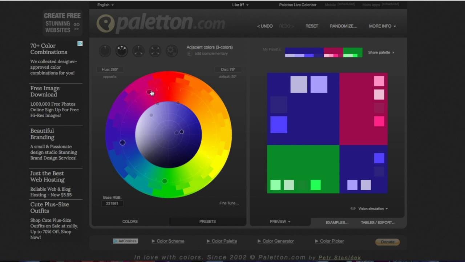Click the large magenta preview block
The image size is (465, 262).
pyautogui.click(x=363, y=109)
